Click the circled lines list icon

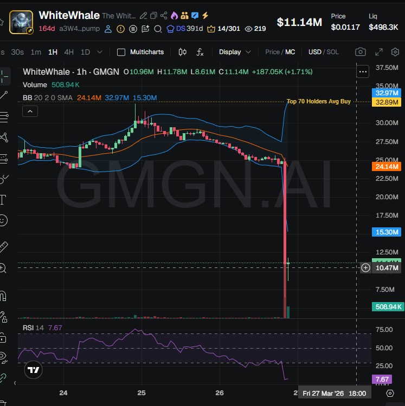pyautogui.click(x=133, y=29)
